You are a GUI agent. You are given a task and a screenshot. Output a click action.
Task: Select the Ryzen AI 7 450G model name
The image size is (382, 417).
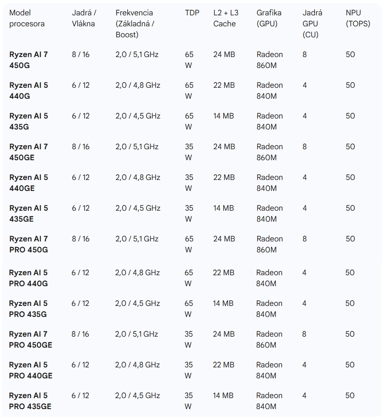pos(29,60)
